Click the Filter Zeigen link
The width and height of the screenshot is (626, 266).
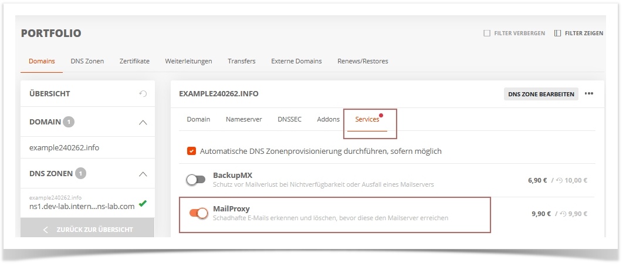click(x=584, y=33)
